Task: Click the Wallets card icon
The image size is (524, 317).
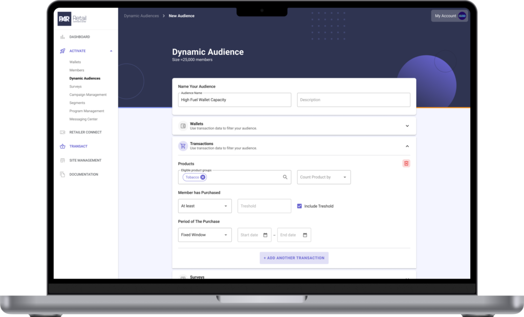Action: (x=183, y=125)
